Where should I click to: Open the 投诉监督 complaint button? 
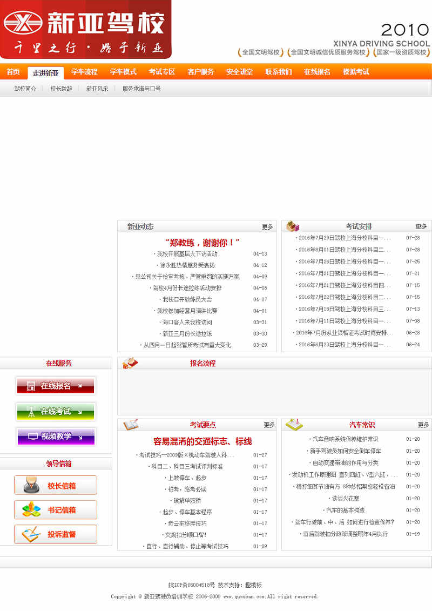coord(56,534)
